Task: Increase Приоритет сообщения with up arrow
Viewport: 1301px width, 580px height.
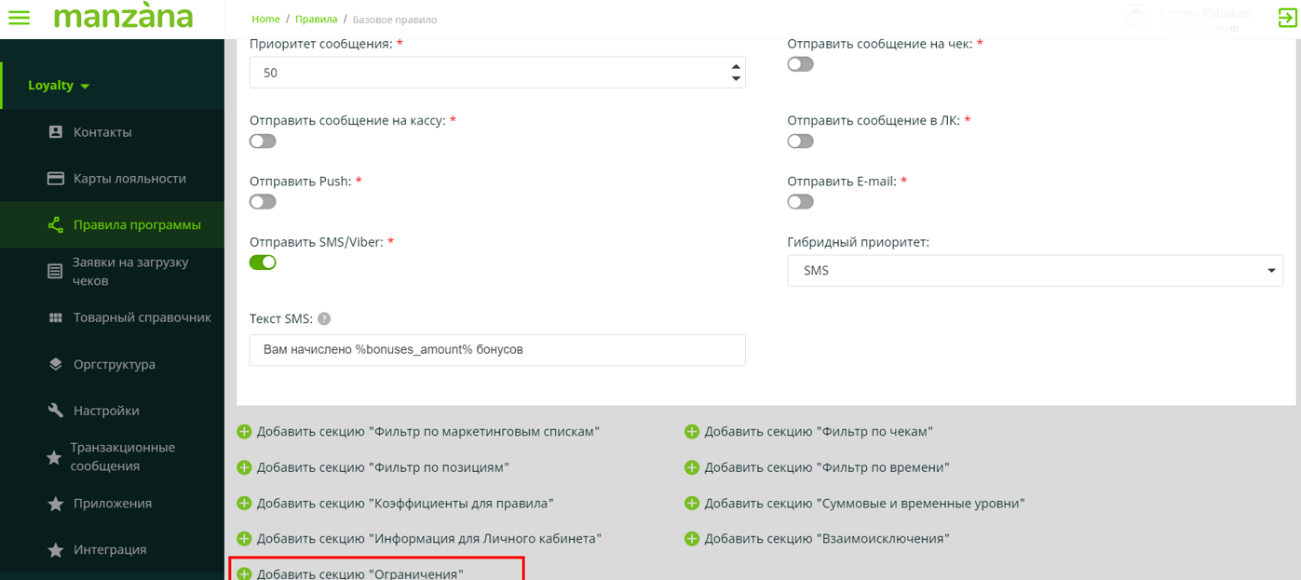Action: [x=736, y=66]
